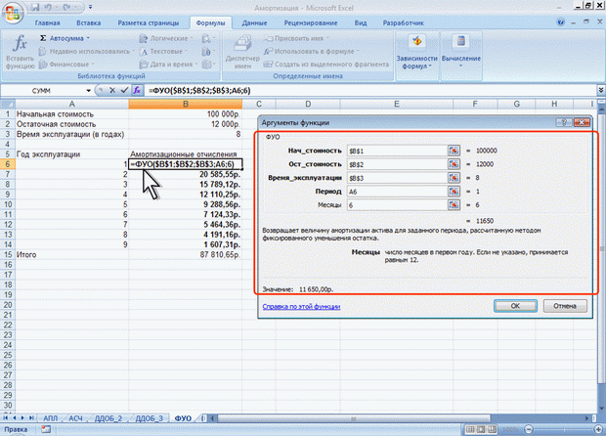Open the Разработчик ribbon tab

pyautogui.click(x=403, y=22)
